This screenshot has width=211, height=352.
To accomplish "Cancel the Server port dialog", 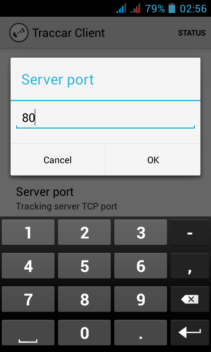I will (58, 160).
